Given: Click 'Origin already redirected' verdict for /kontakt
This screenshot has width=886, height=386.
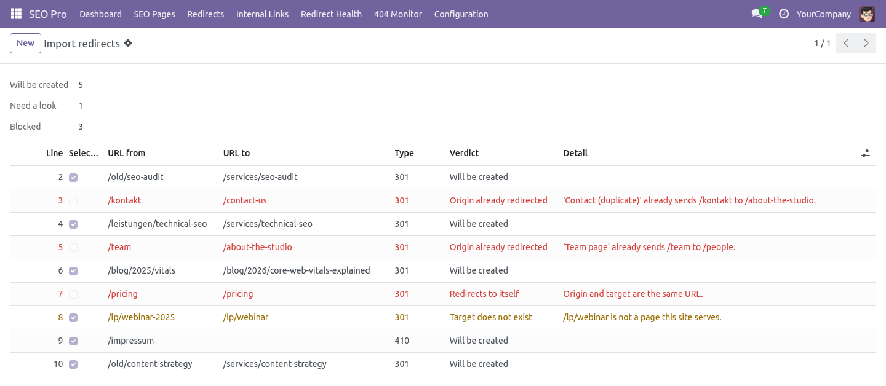Looking at the screenshot, I should 498,200.
